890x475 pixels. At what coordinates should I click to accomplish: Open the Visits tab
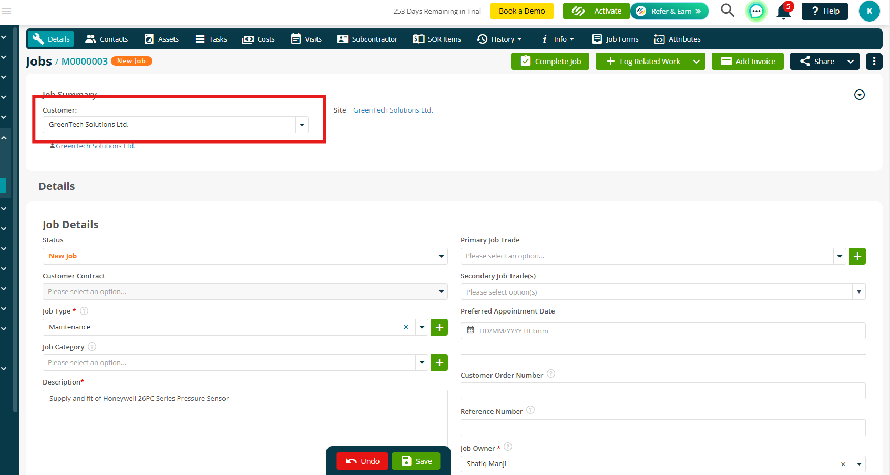[306, 39]
